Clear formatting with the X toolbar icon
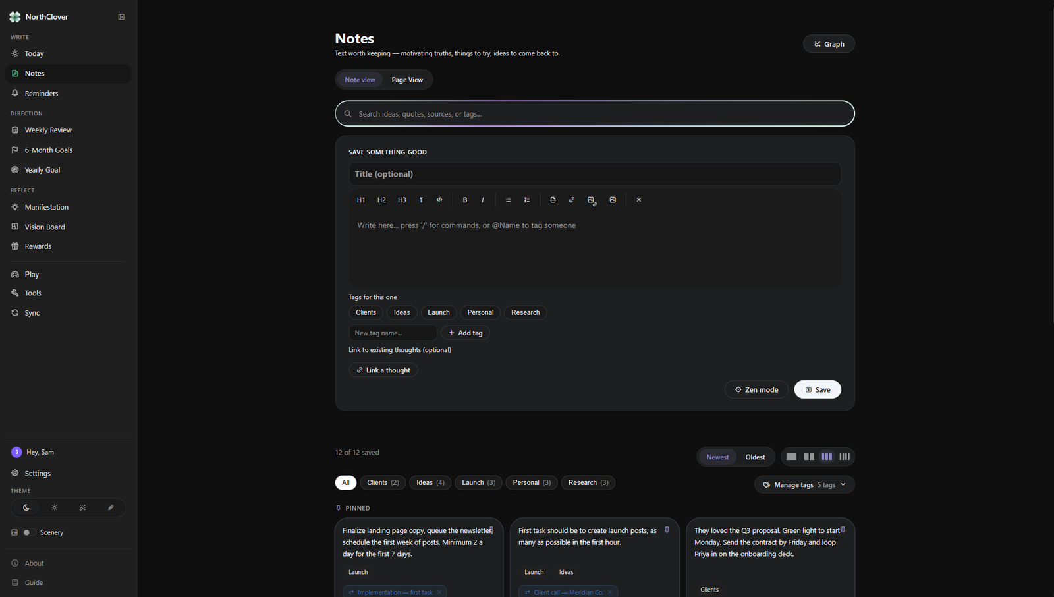This screenshot has width=1054, height=597. [x=638, y=200]
